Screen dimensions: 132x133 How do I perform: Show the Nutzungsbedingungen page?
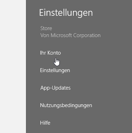pyautogui.click(x=66, y=105)
